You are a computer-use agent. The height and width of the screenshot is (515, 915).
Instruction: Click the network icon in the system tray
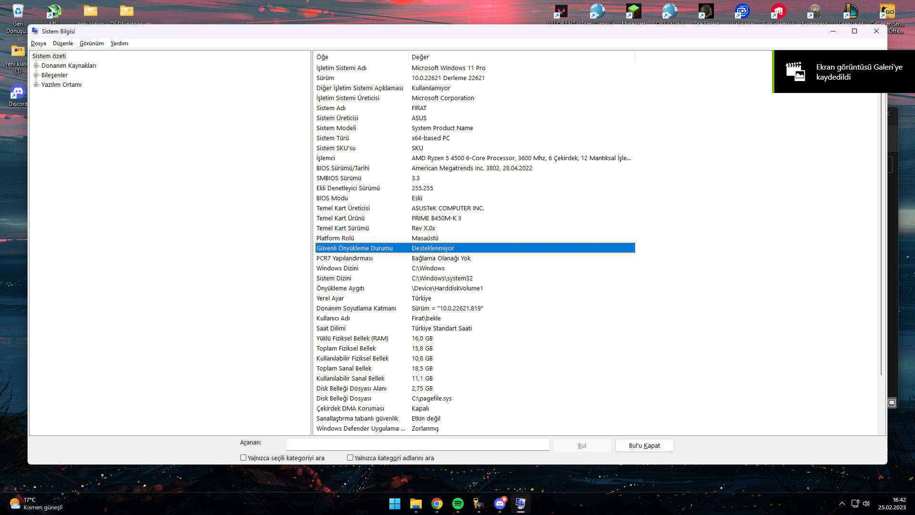pos(855,504)
